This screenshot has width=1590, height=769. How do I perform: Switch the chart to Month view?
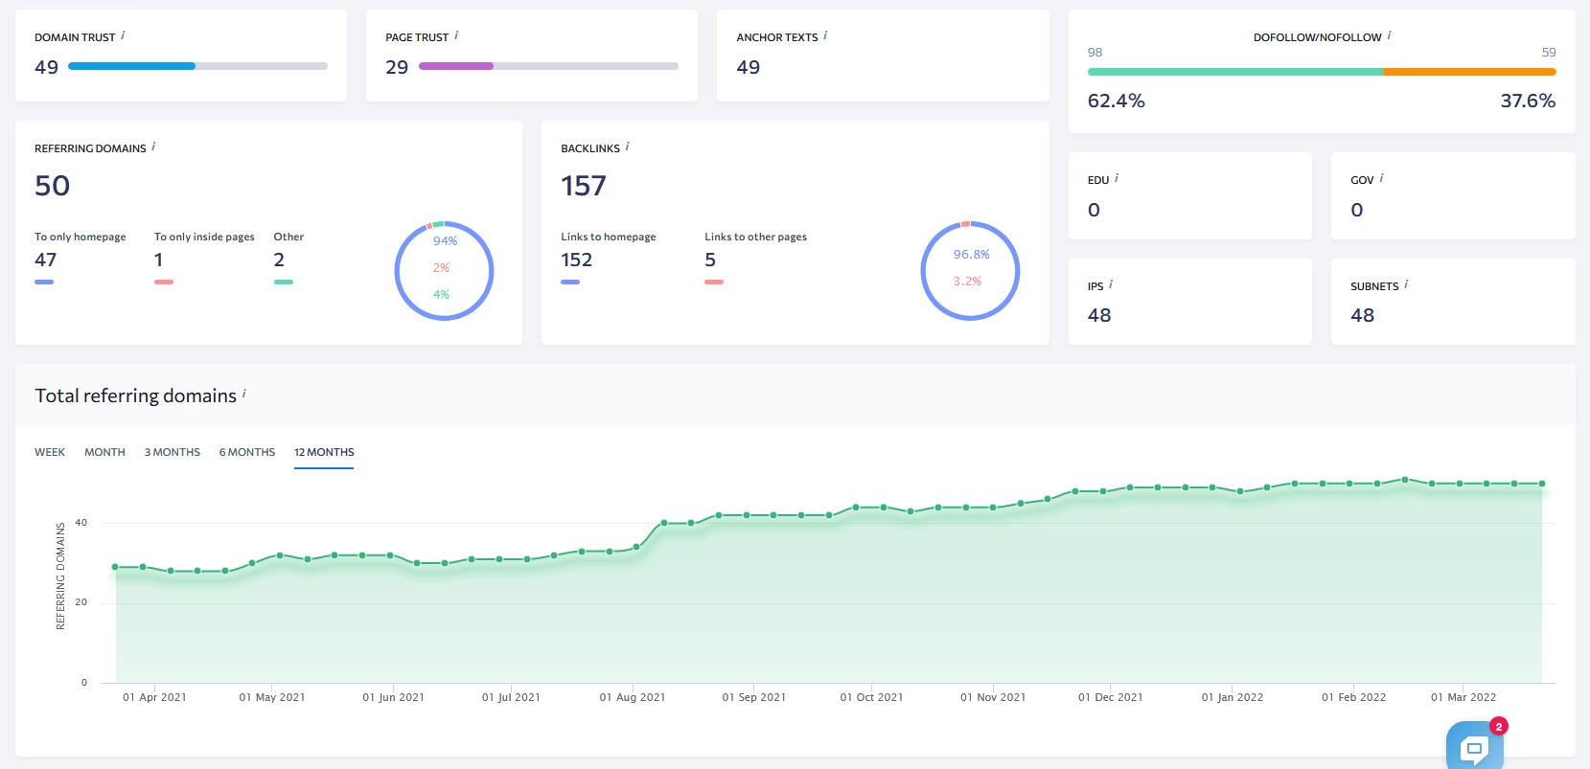(x=104, y=452)
